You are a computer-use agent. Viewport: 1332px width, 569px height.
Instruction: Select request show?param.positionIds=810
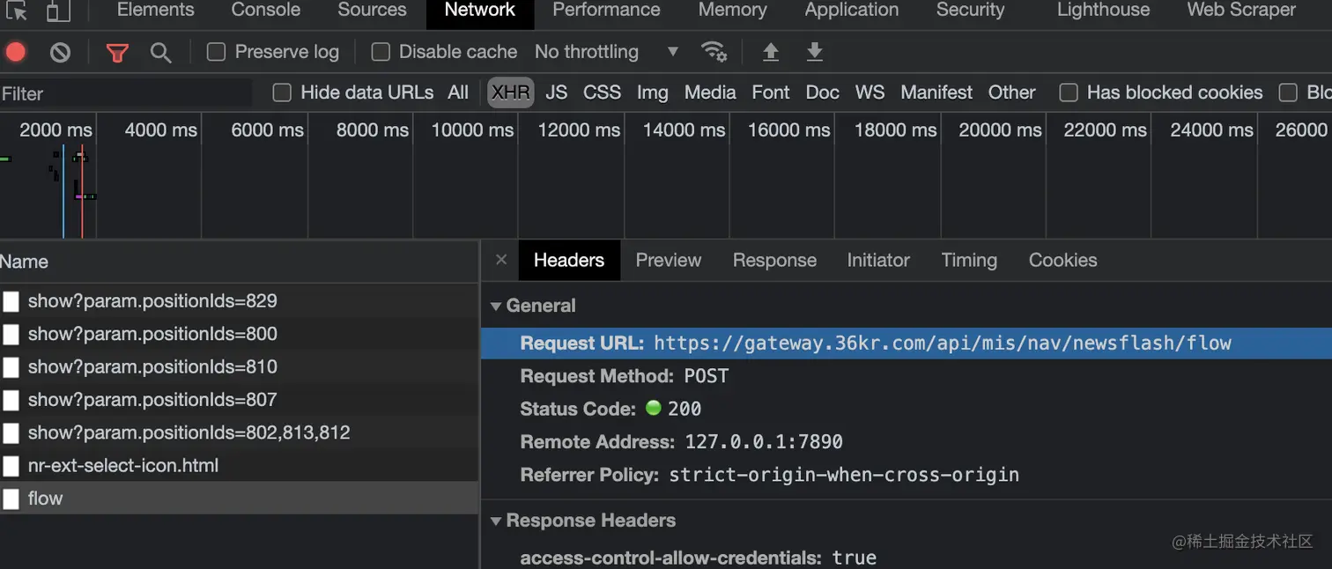pyautogui.click(x=240, y=366)
